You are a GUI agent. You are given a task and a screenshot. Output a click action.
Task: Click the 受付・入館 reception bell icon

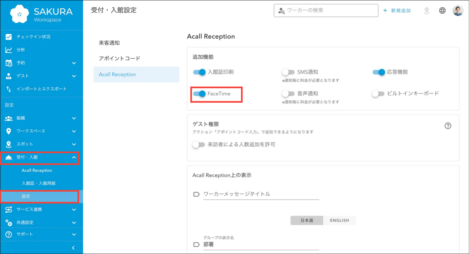click(9, 157)
